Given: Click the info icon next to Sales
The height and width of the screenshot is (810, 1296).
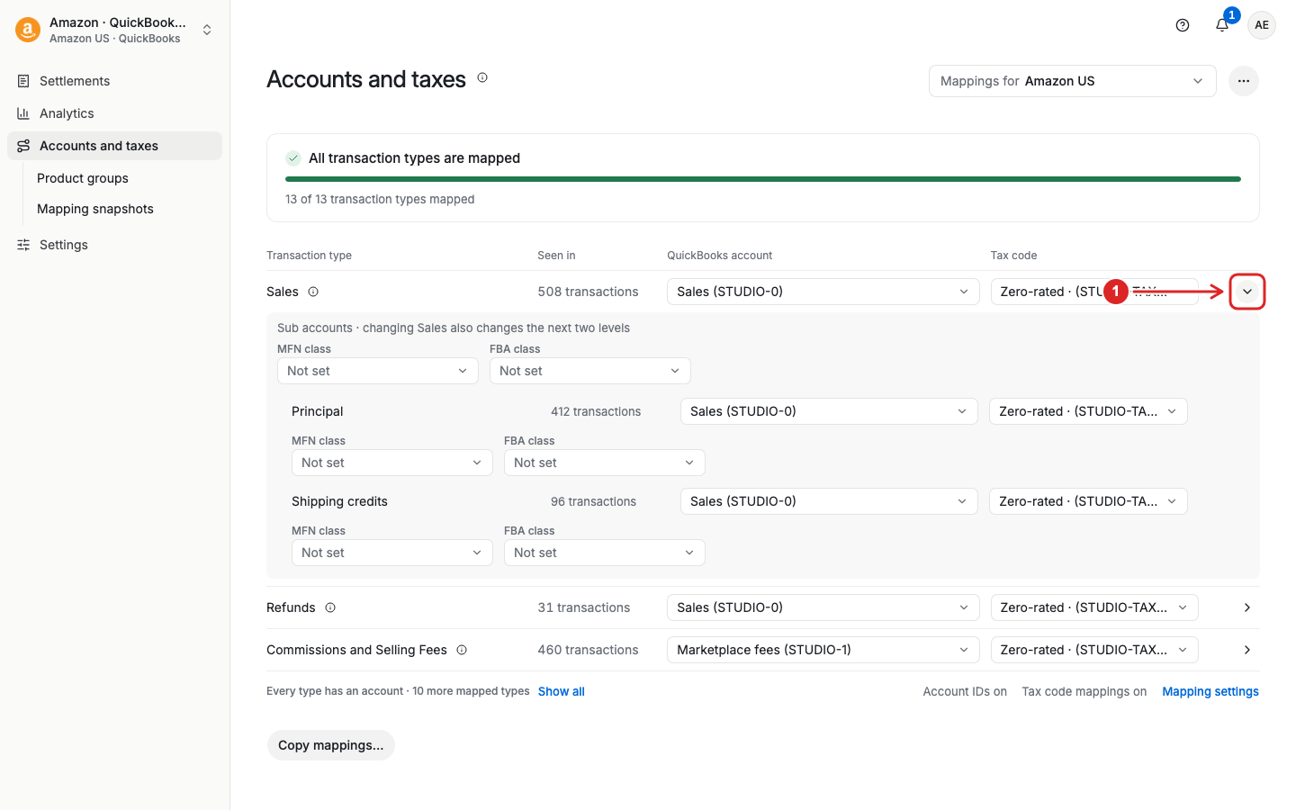Looking at the screenshot, I should pyautogui.click(x=313, y=292).
